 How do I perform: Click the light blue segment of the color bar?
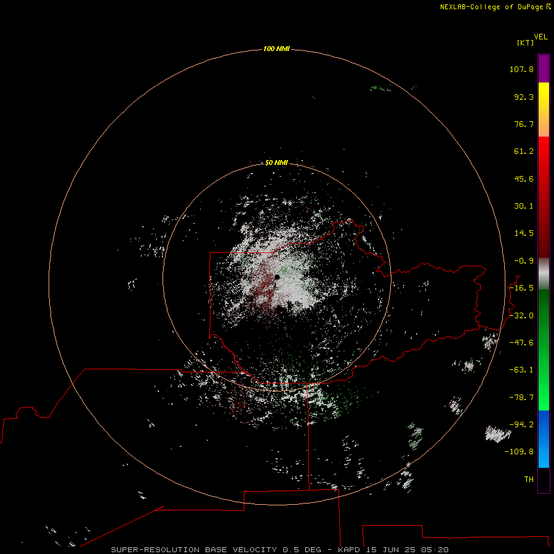(x=544, y=439)
